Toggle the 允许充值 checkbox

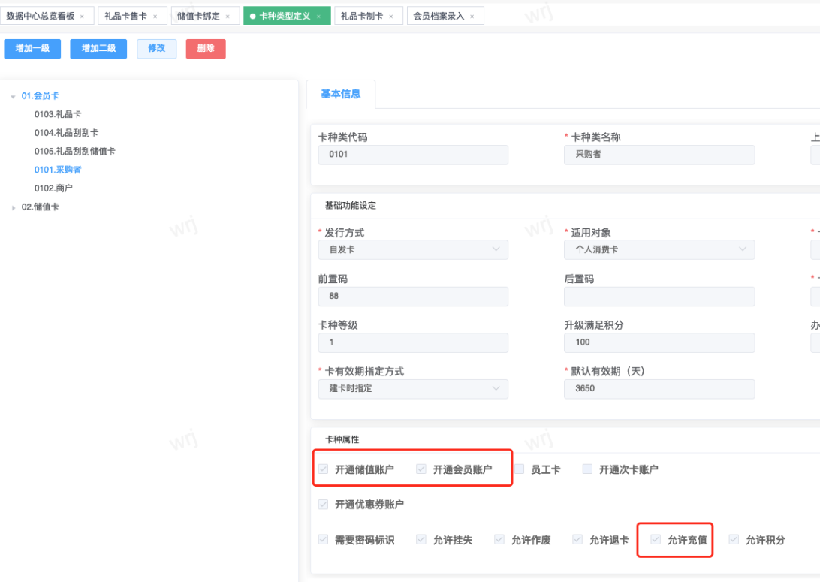pos(656,539)
